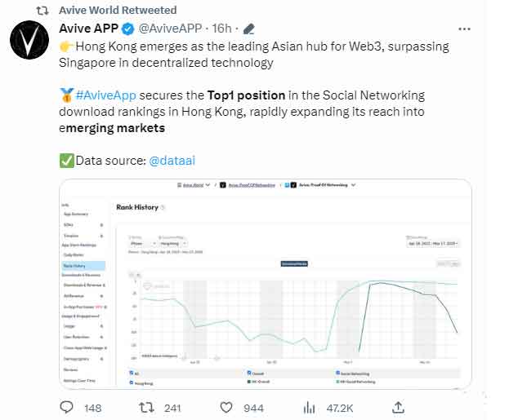Image resolution: width=509 pixels, height=420 pixels.
Task: Toggle the Social Networking legend checkbox
Action: (x=338, y=373)
